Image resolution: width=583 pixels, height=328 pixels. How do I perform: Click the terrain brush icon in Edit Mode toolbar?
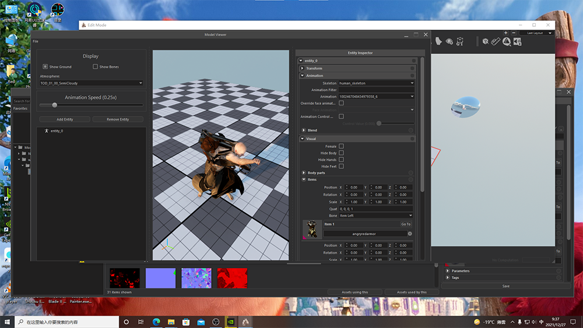click(x=439, y=41)
